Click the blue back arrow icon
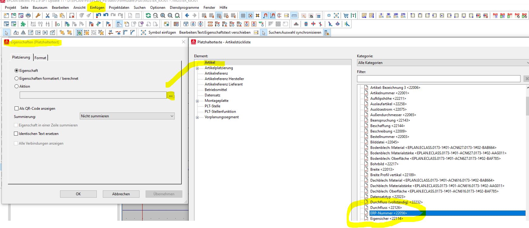This screenshot has height=228, width=529. tap(187, 15)
